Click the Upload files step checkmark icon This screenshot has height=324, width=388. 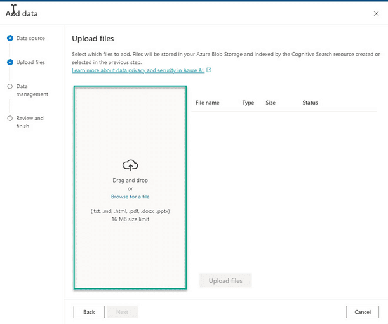point(10,62)
